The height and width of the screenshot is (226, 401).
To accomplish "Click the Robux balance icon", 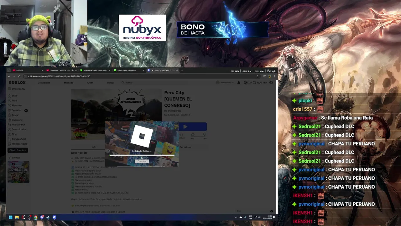I will [x=246, y=83].
